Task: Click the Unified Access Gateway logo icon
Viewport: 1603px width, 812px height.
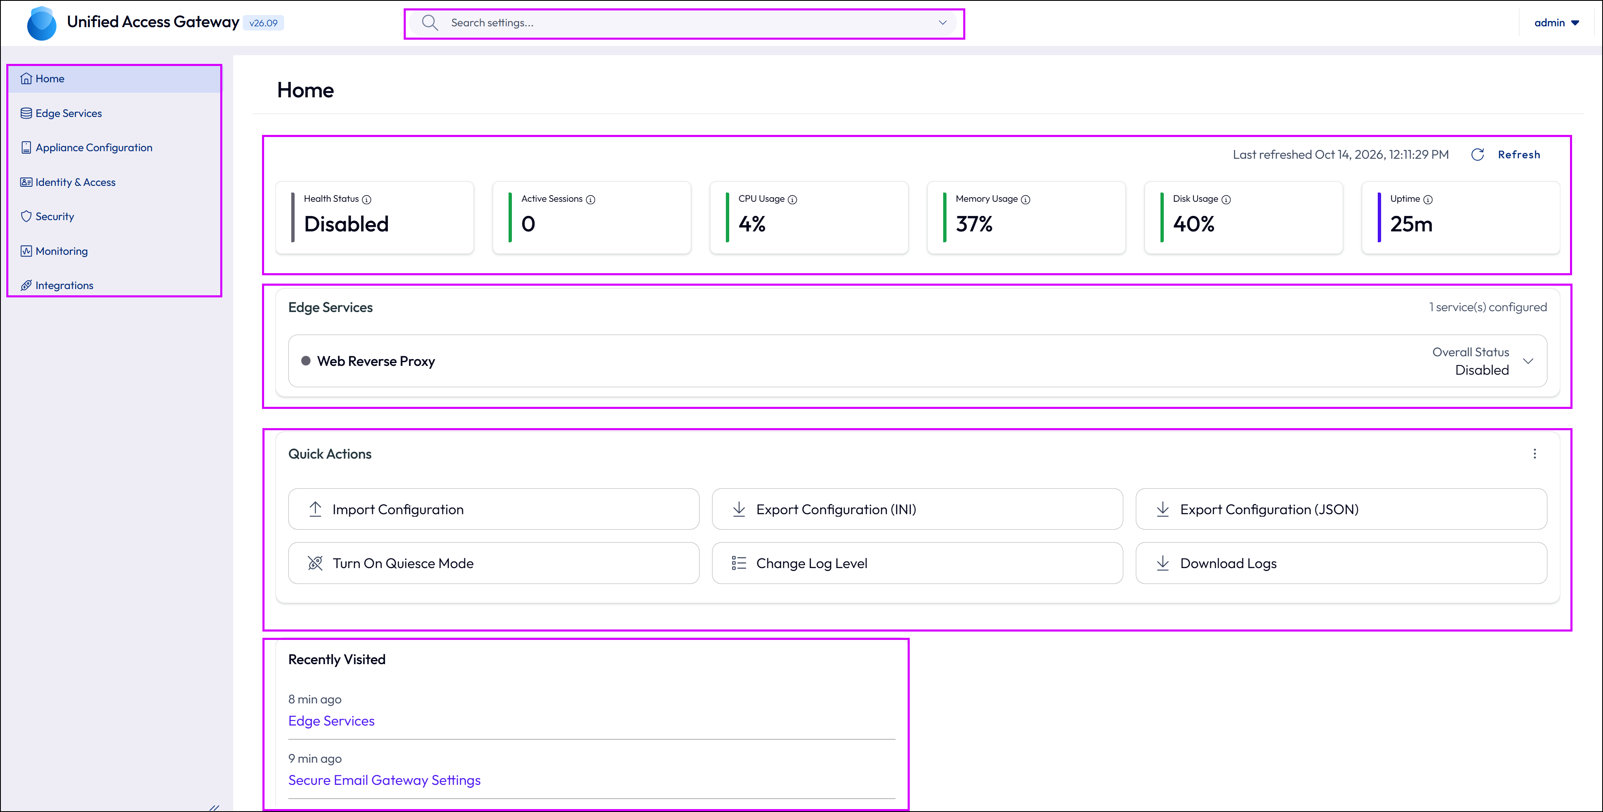Action: [x=42, y=23]
